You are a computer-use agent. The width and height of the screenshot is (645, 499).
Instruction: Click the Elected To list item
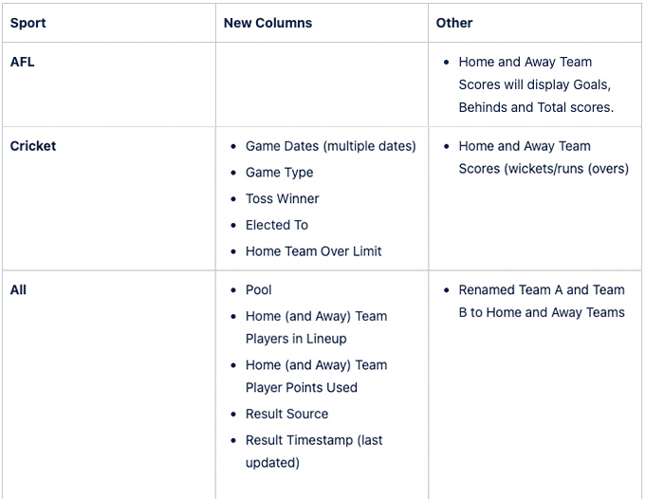(277, 225)
